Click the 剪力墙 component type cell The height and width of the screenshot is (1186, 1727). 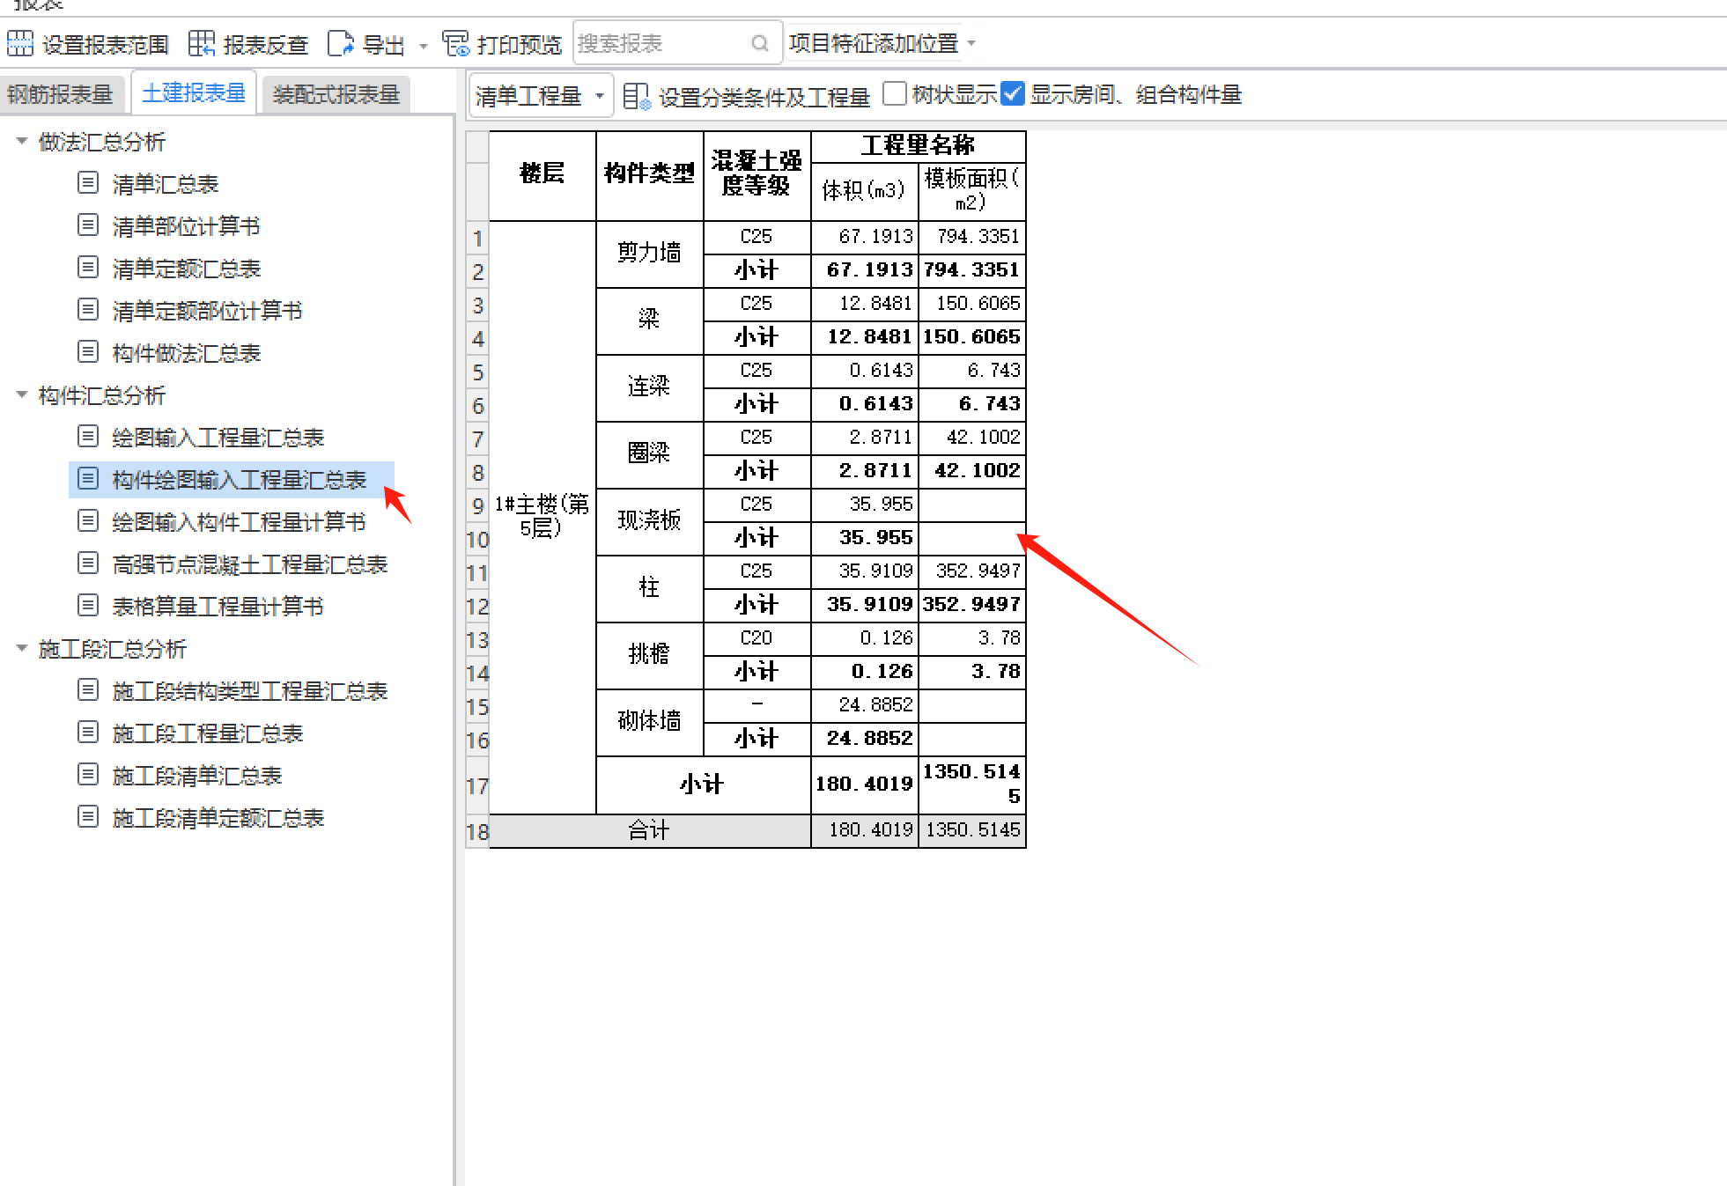pyautogui.click(x=650, y=254)
